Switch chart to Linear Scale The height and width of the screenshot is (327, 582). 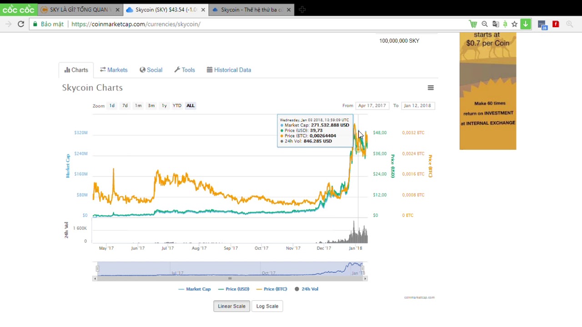[231, 306]
